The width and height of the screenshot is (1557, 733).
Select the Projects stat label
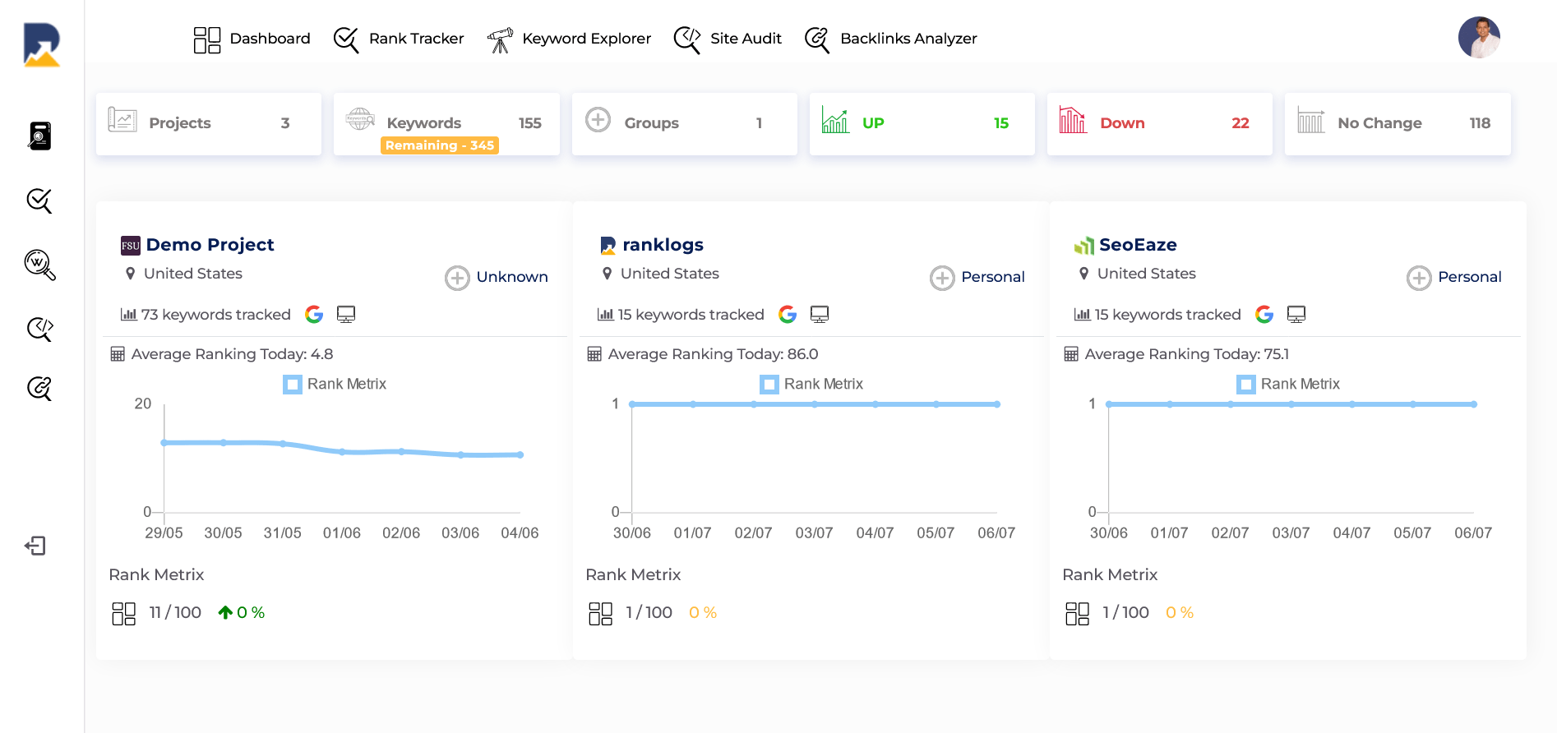[180, 123]
